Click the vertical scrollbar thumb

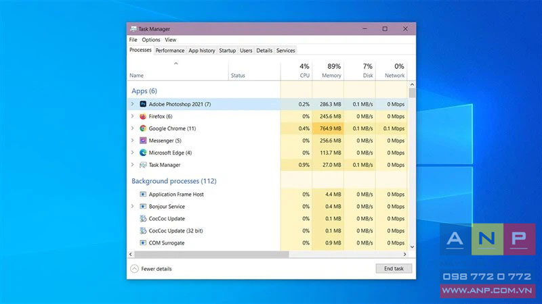pos(412,93)
